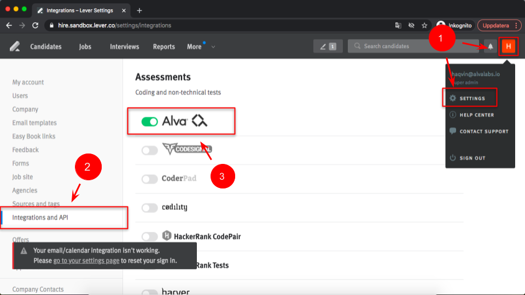Screen dimensions: 525x295
Task: Turn on the CoderPad toggle
Action: 149,179
